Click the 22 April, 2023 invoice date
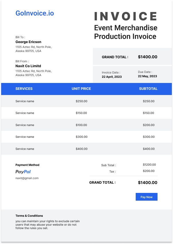 112,77
